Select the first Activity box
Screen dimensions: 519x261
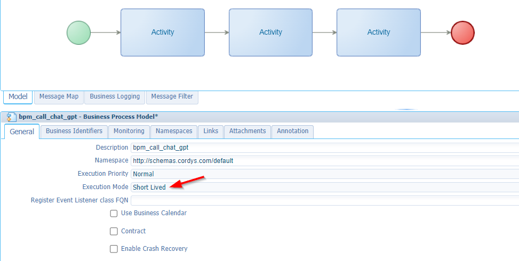[x=163, y=32]
